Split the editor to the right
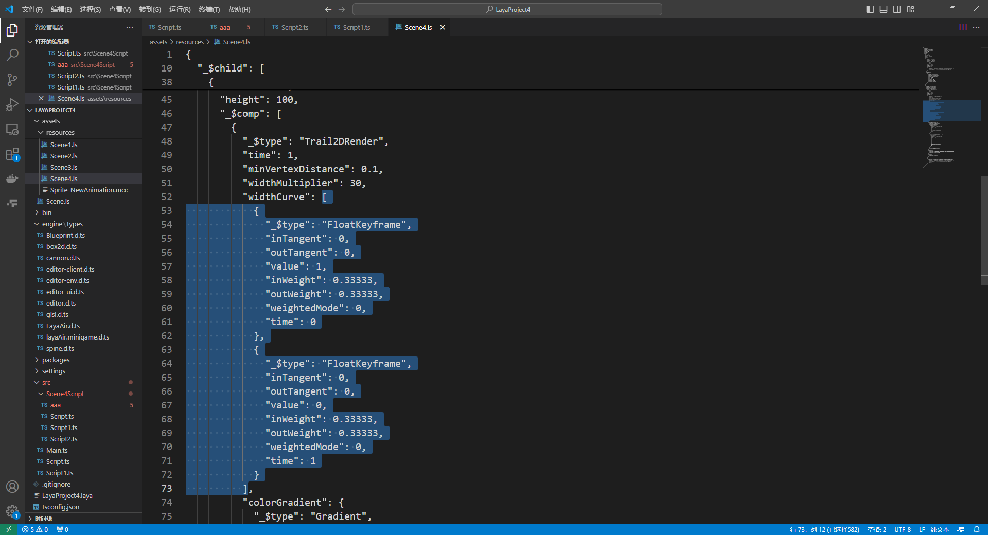This screenshot has height=535, width=988. click(x=963, y=27)
